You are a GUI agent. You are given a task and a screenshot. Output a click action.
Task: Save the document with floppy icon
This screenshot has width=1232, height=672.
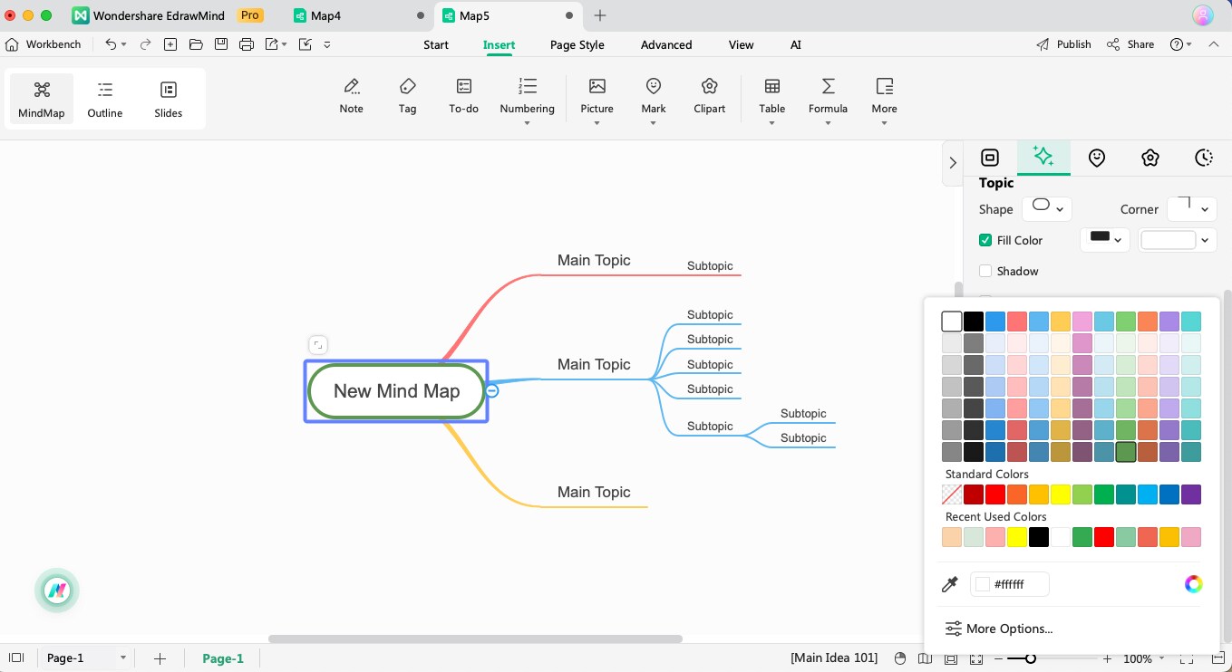pyautogui.click(x=221, y=43)
